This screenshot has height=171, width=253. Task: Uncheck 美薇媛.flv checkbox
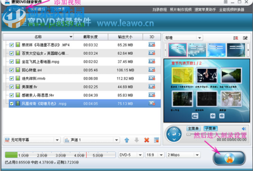pyautogui.click(x=12, y=87)
